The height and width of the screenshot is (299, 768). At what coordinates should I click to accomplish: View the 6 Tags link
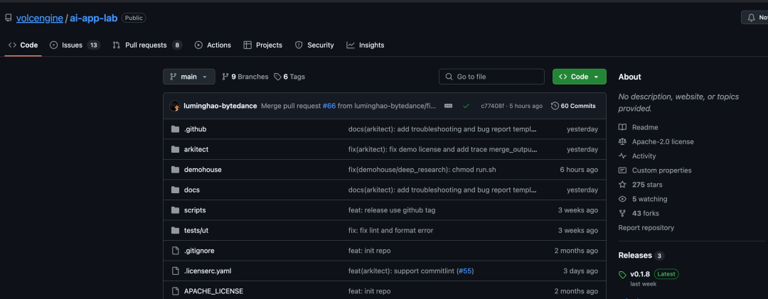tap(289, 77)
